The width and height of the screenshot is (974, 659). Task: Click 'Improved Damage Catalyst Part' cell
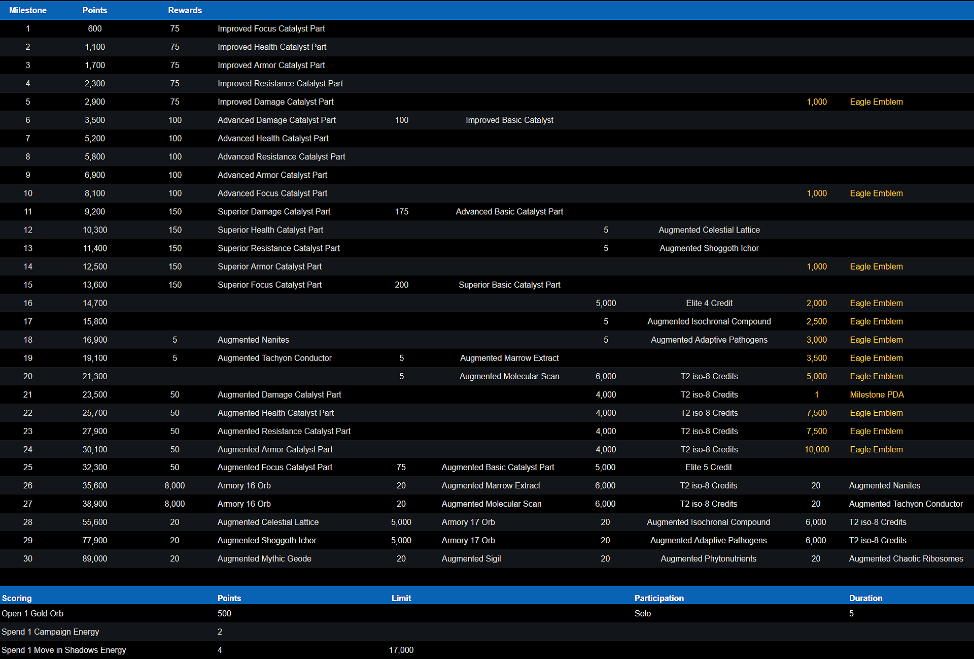(275, 102)
